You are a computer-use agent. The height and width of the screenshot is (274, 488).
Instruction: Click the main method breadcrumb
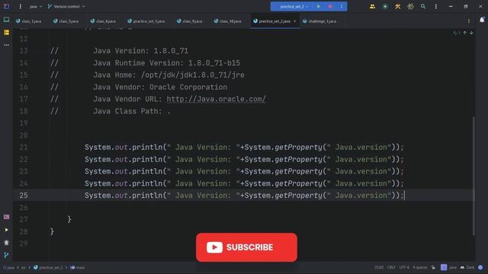78,267
